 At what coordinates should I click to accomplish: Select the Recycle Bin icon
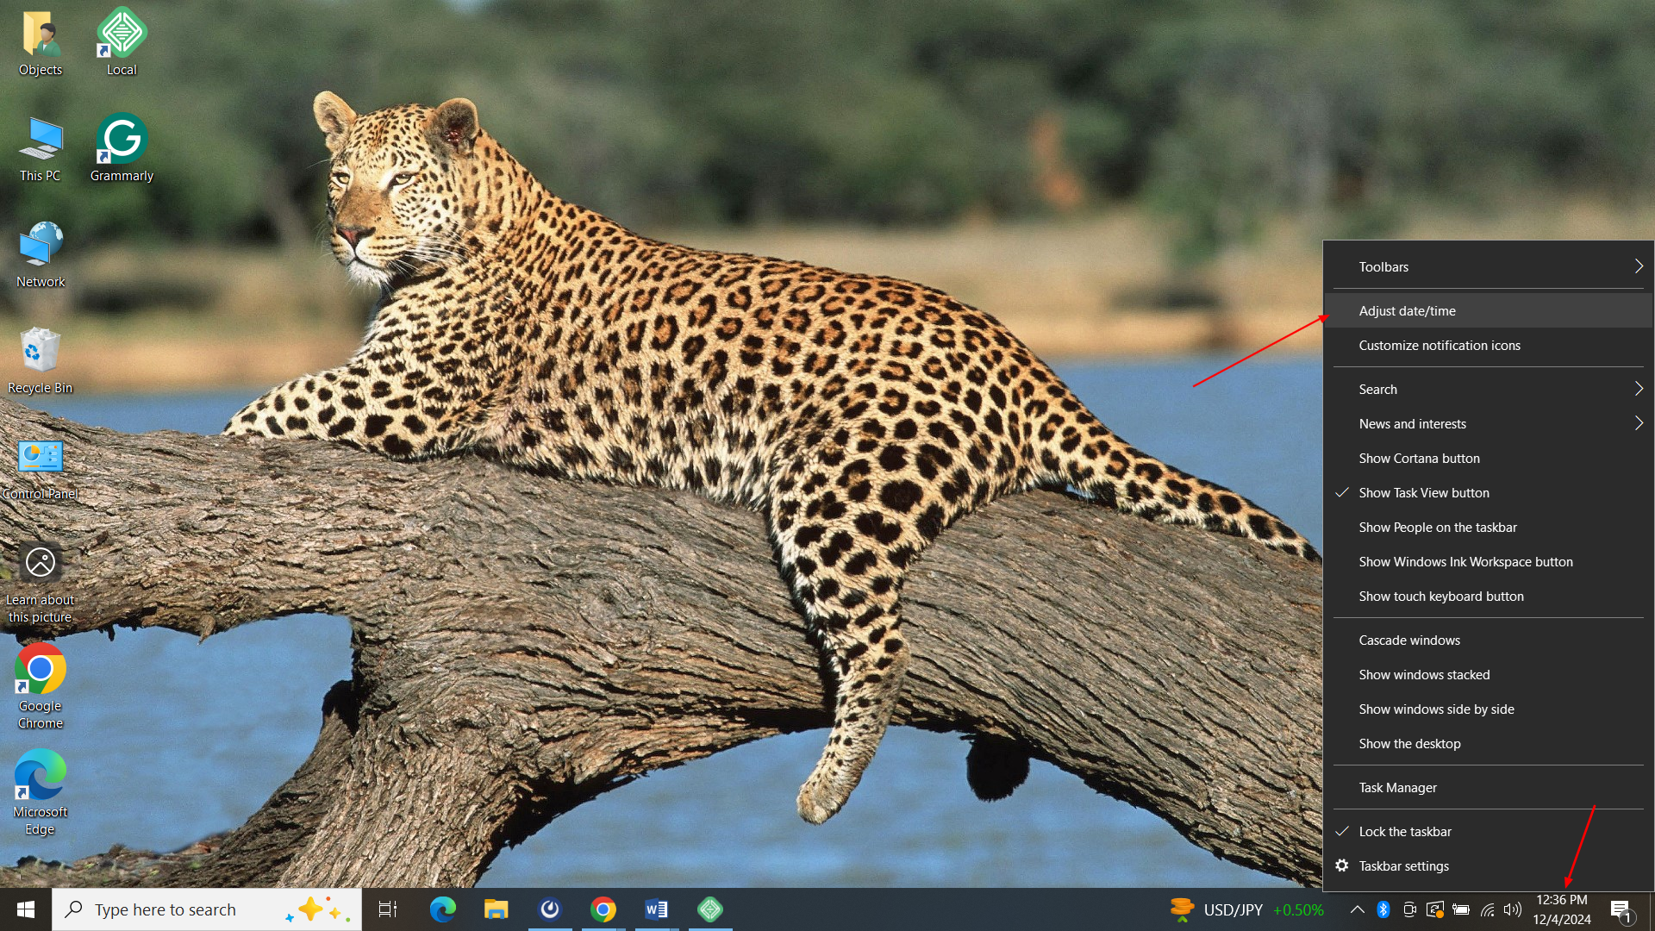(x=41, y=361)
